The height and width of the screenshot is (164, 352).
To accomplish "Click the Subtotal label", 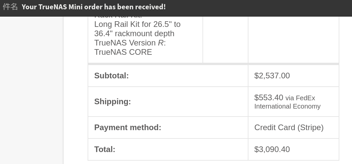I will pos(111,76).
